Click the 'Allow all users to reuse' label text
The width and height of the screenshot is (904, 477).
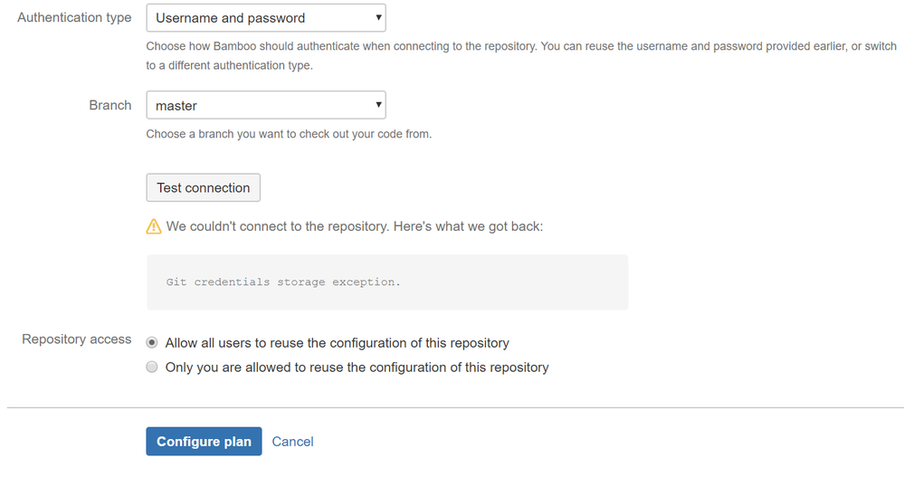[338, 343]
